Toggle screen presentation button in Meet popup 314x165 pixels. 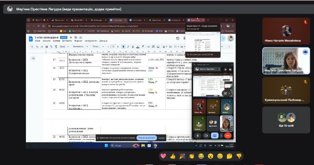coord(214,136)
